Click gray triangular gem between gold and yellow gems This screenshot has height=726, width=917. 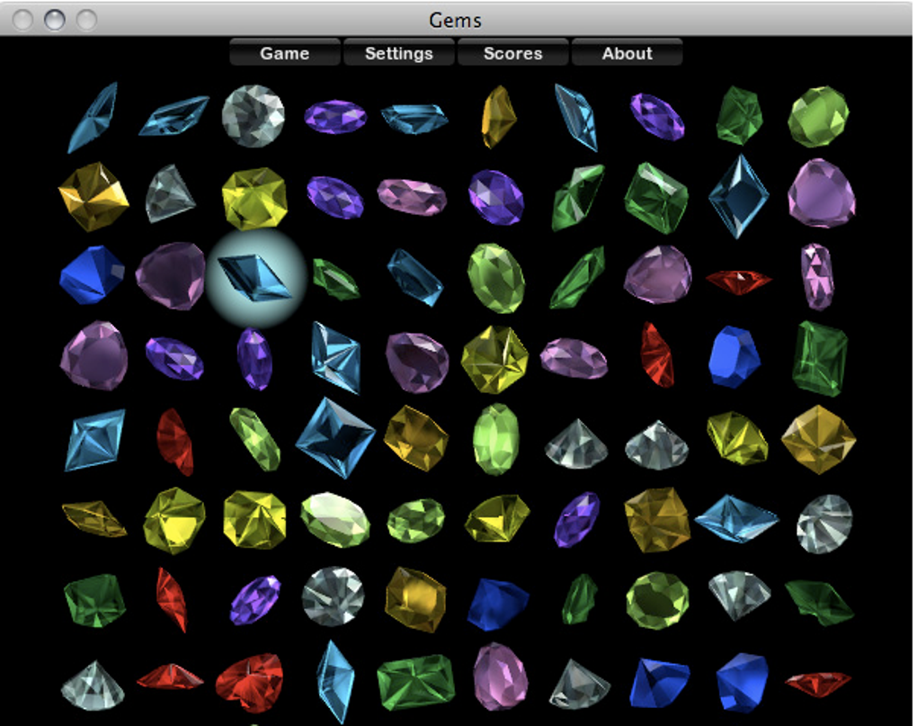pos(170,193)
